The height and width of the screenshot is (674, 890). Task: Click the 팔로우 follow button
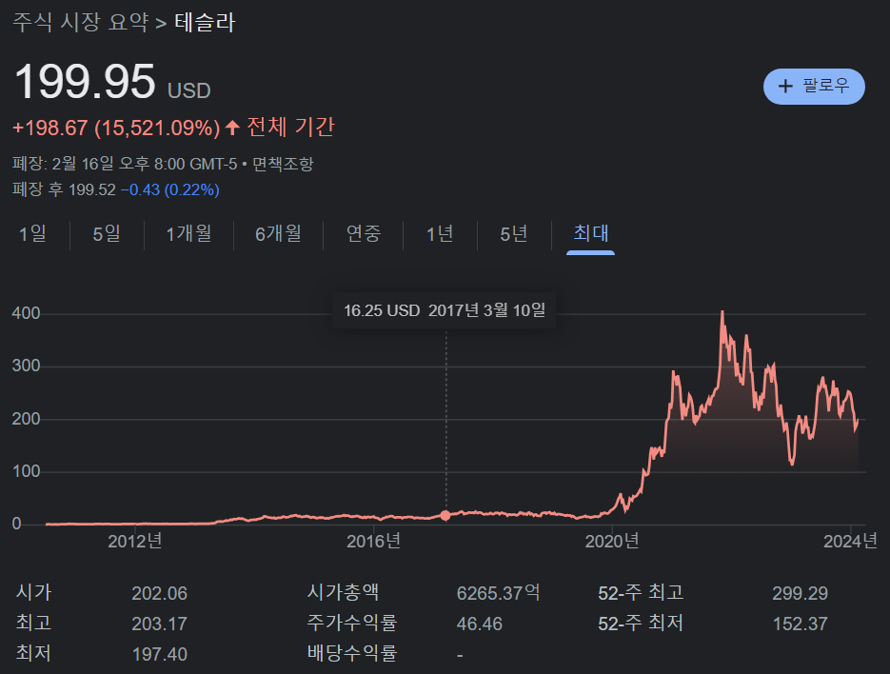(814, 87)
